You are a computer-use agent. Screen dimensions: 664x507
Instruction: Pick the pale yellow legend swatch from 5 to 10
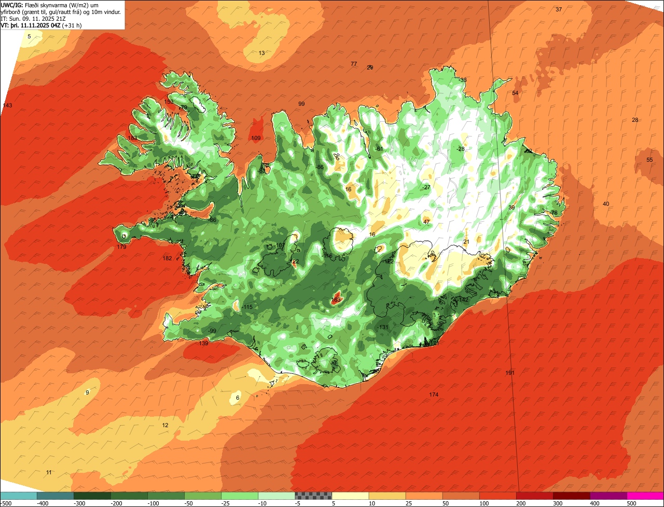pos(350,496)
